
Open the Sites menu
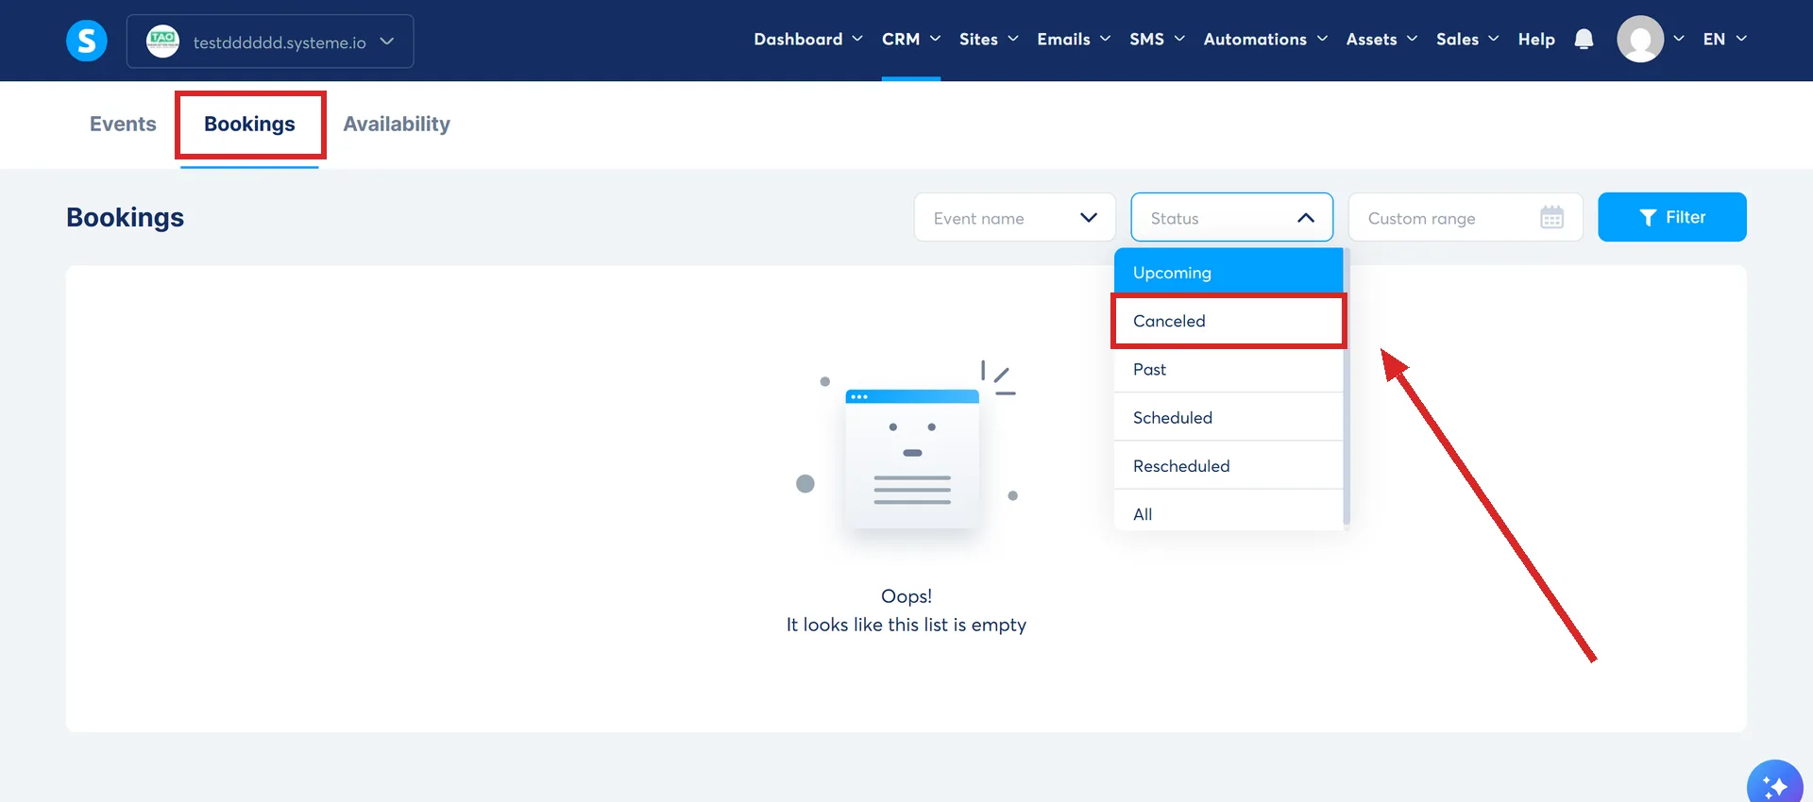pyautogui.click(x=989, y=39)
